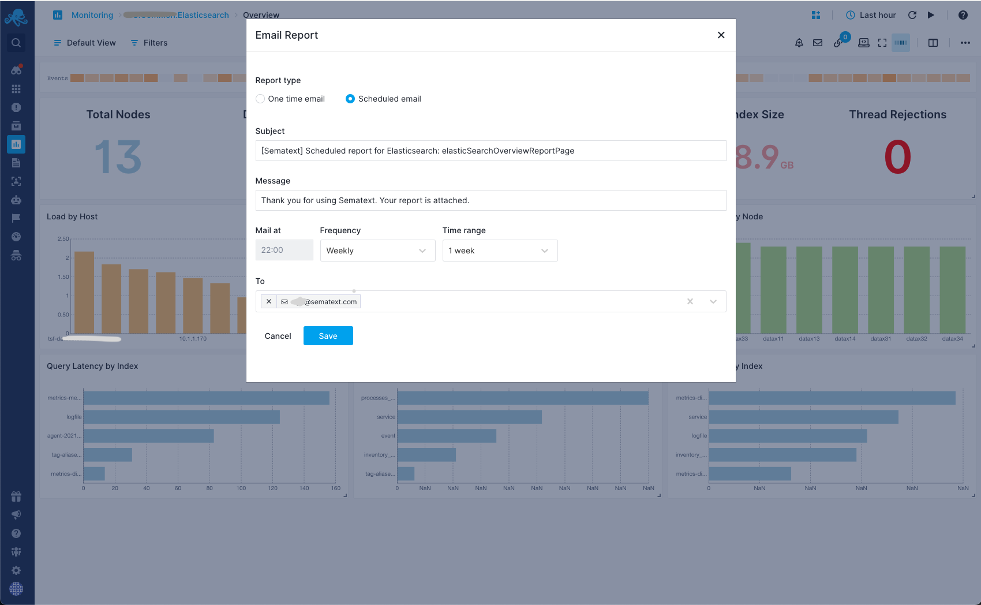Click the Cancel button
Viewport: 981px width, 605px height.
click(x=278, y=336)
